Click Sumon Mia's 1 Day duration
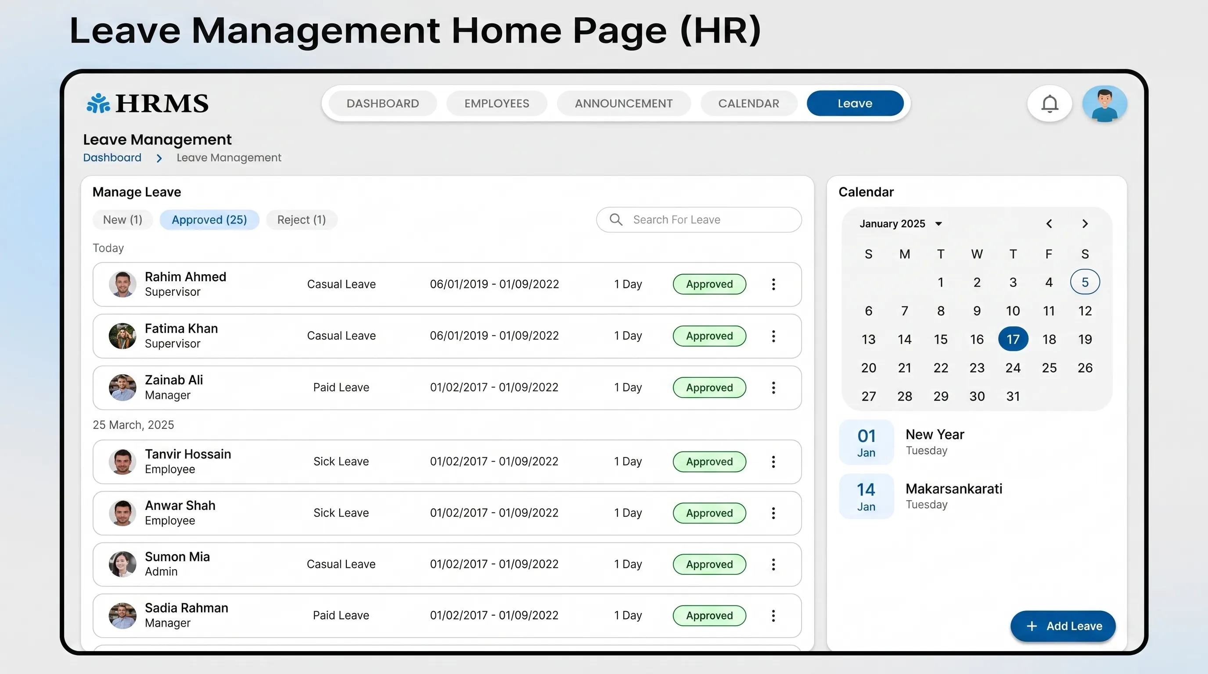This screenshot has height=674, width=1208. tap(628, 564)
